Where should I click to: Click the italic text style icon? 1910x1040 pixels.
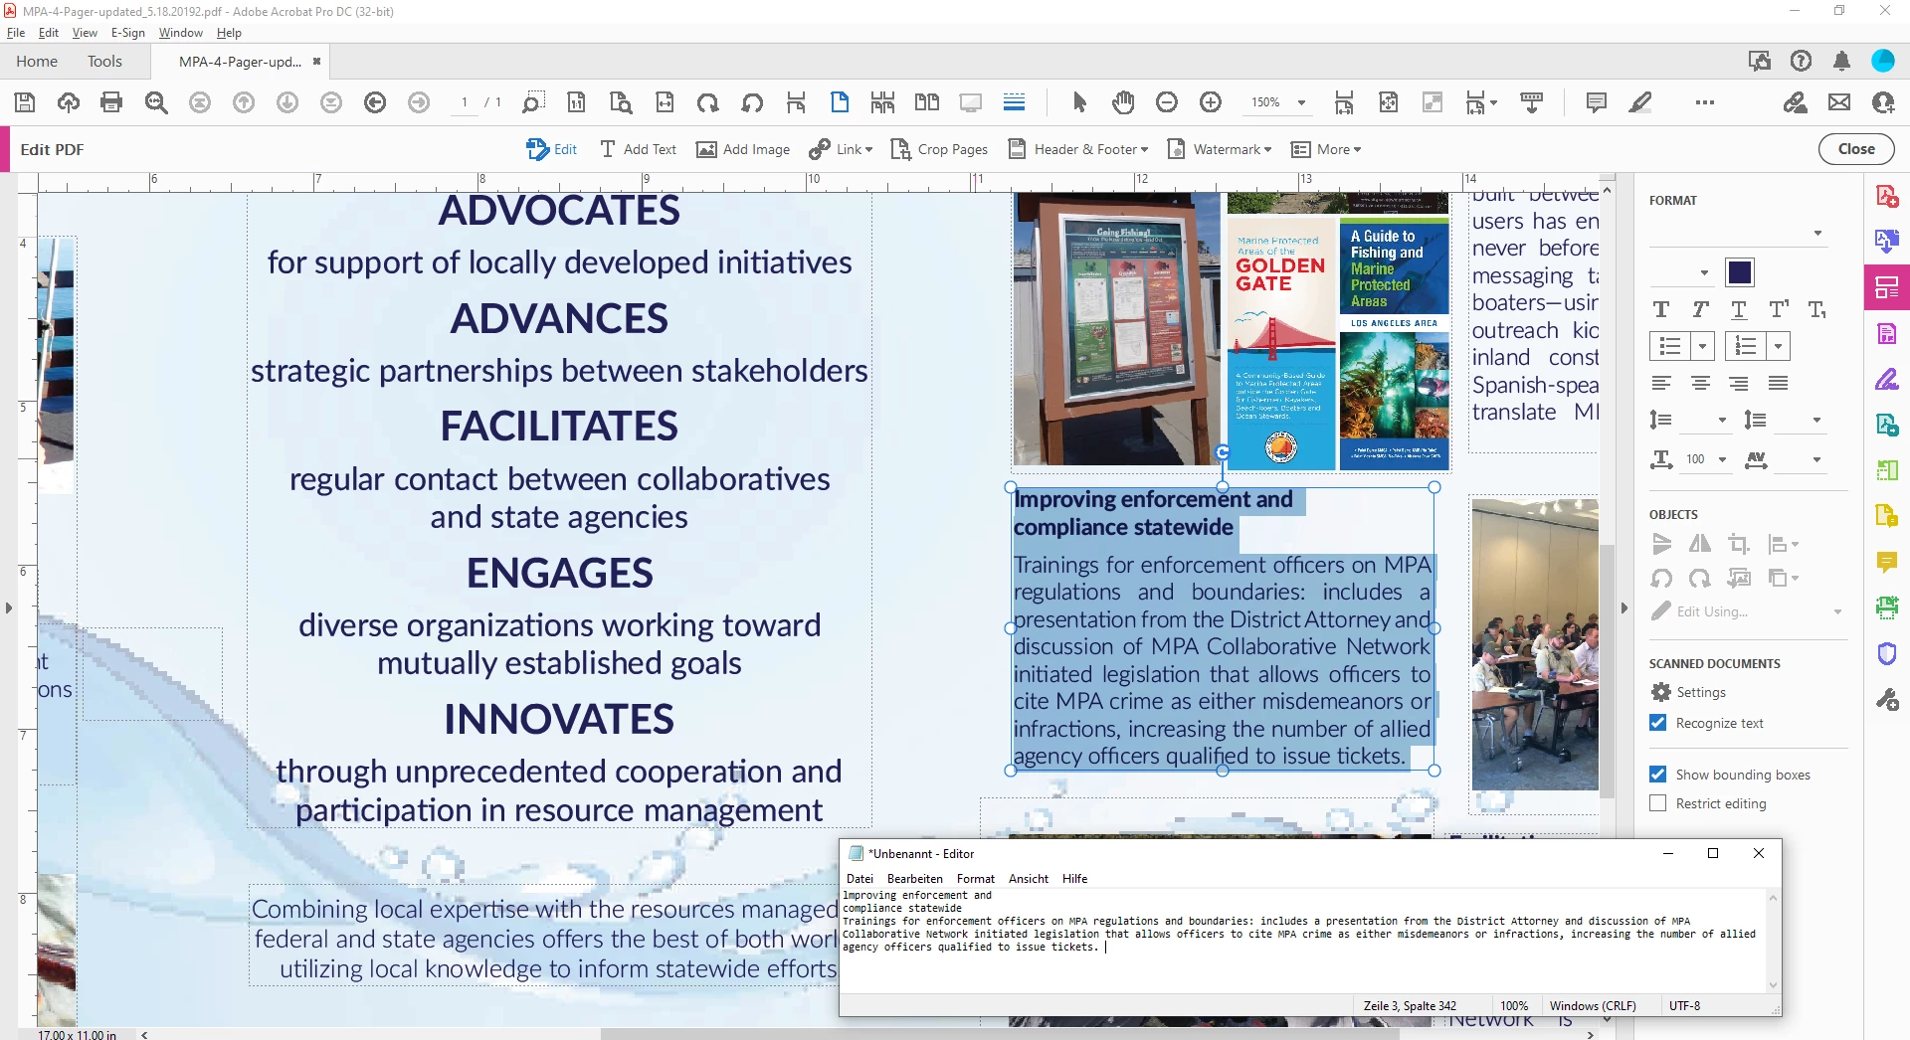1700,309
